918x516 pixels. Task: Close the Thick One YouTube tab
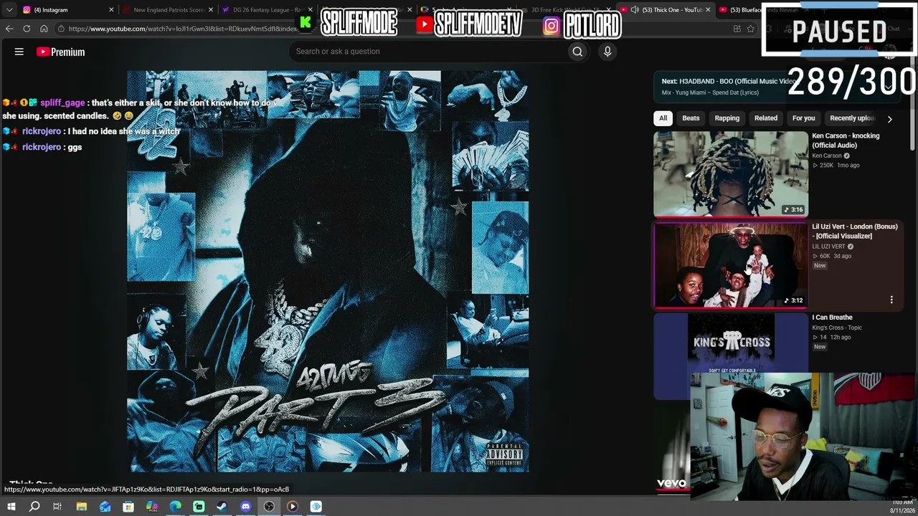coord(709,10)
